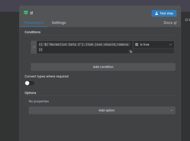The width and height of the screenshot is (190, 141).
Task: Open the expression editor expand icon
Action: coord(131,51)
